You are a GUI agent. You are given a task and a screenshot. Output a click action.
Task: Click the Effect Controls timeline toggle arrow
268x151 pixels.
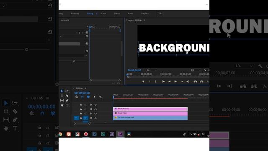pyautogui.click(x=87, y=27)
